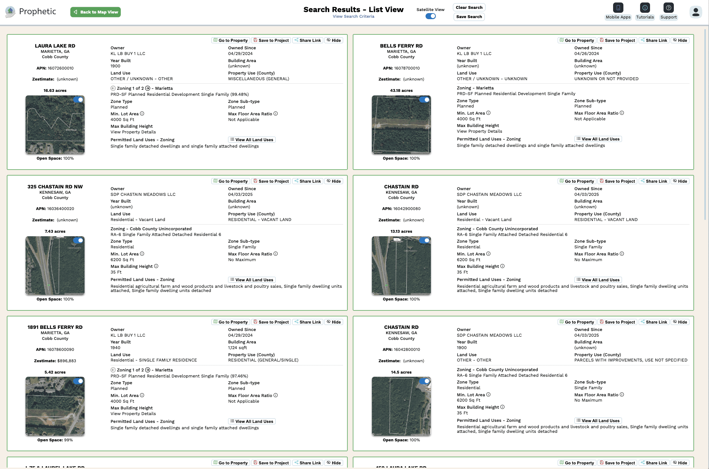Open the View Search Criteria link
The height and width of the screenshot is (469, 709).
353,17
